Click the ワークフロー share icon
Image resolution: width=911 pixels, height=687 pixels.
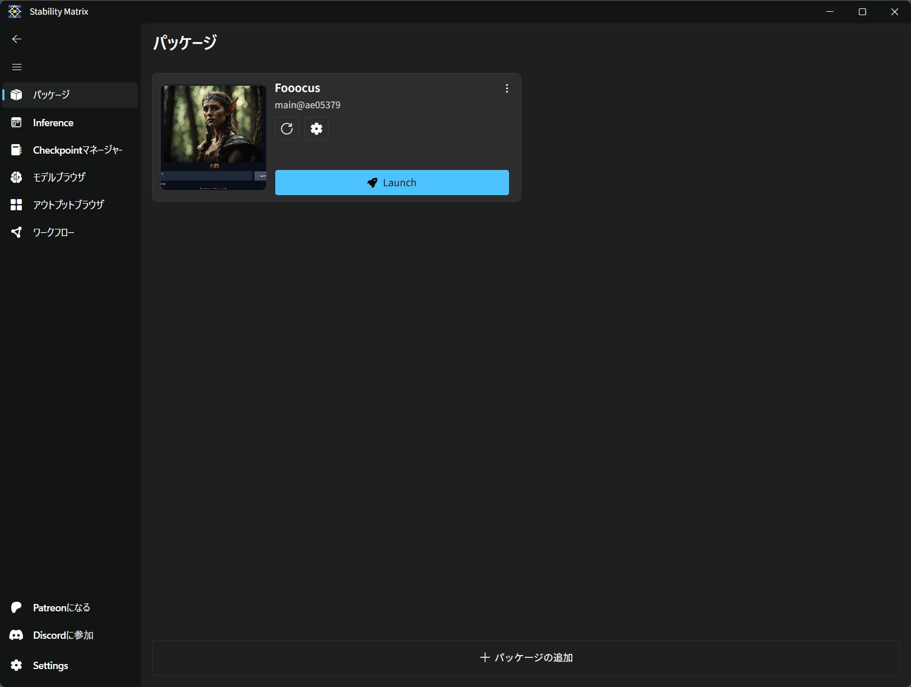(x=16, y=232)
